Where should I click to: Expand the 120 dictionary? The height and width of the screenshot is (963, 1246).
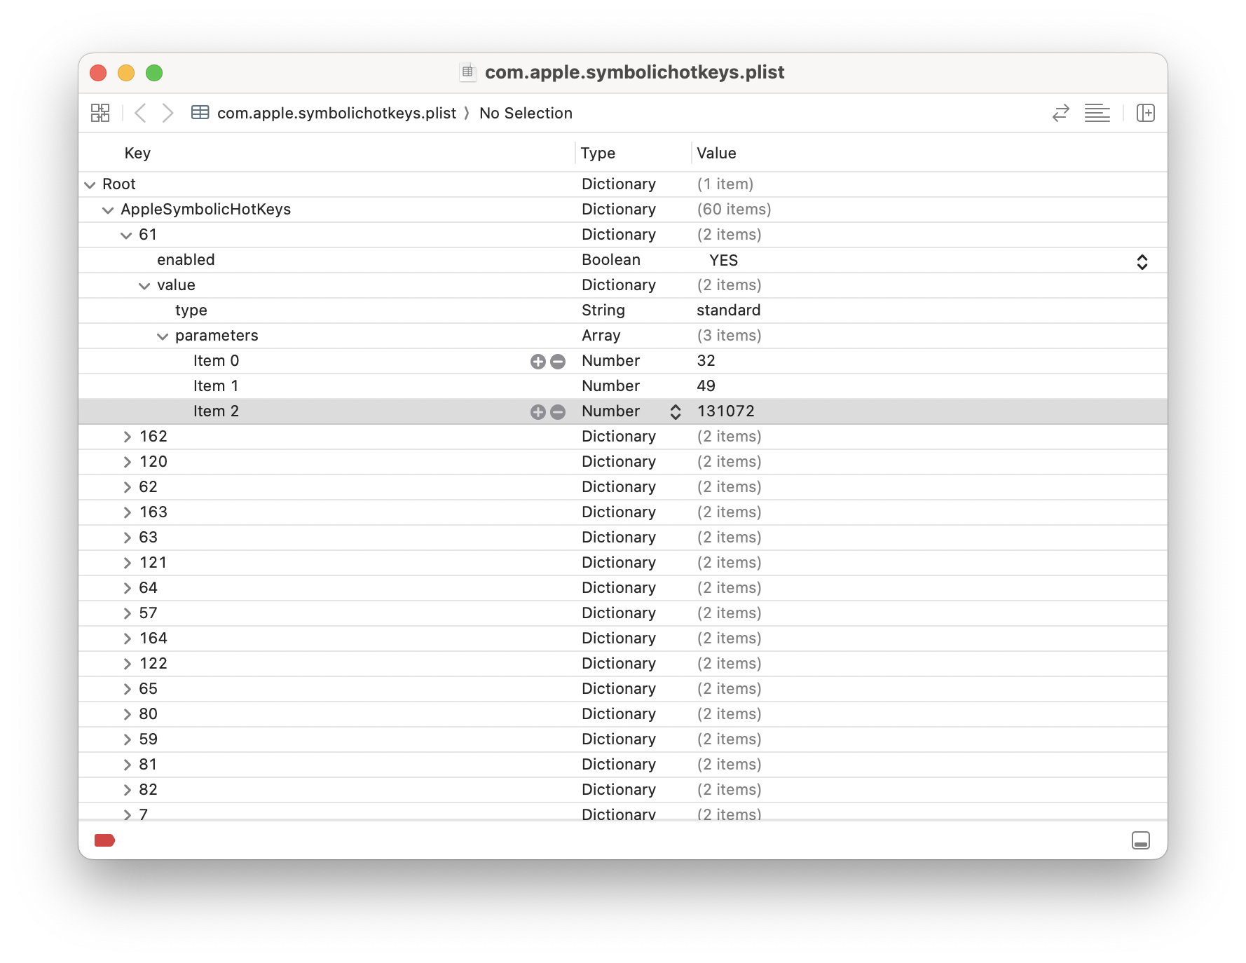[127, 462]
